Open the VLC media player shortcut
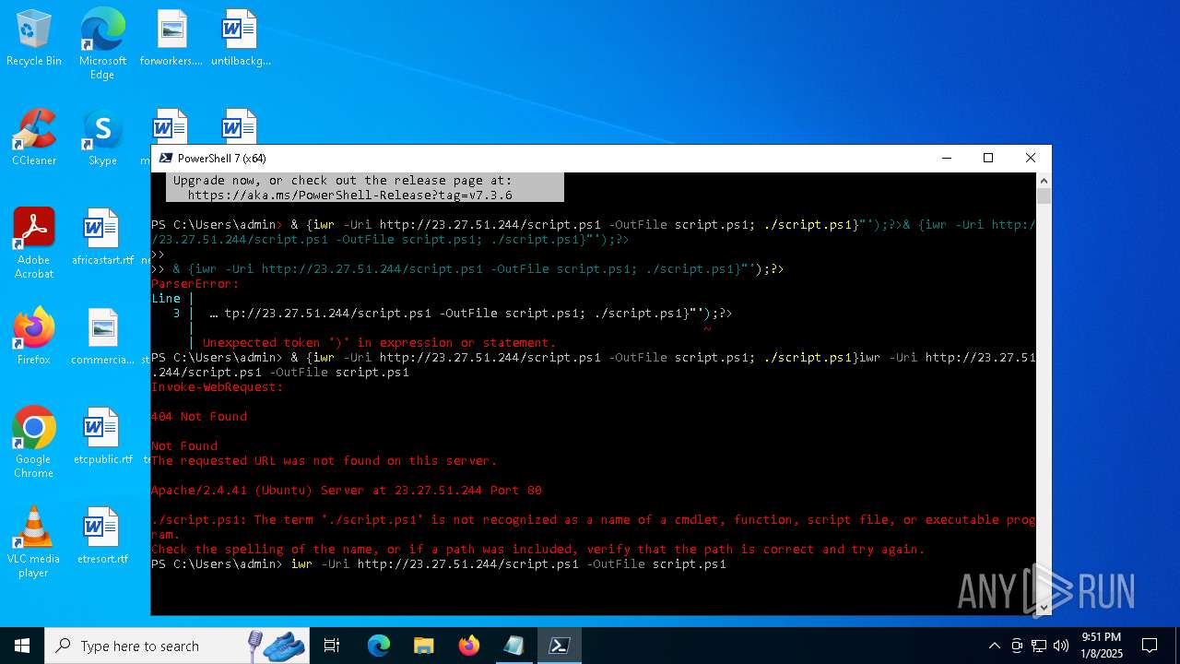The height and width of the screenshot is (664, 1180). click(34, 542)
